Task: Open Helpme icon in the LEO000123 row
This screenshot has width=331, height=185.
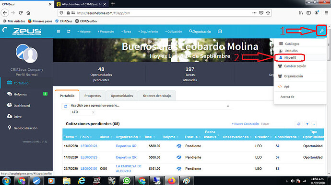Action: click(x=179, y=146)
